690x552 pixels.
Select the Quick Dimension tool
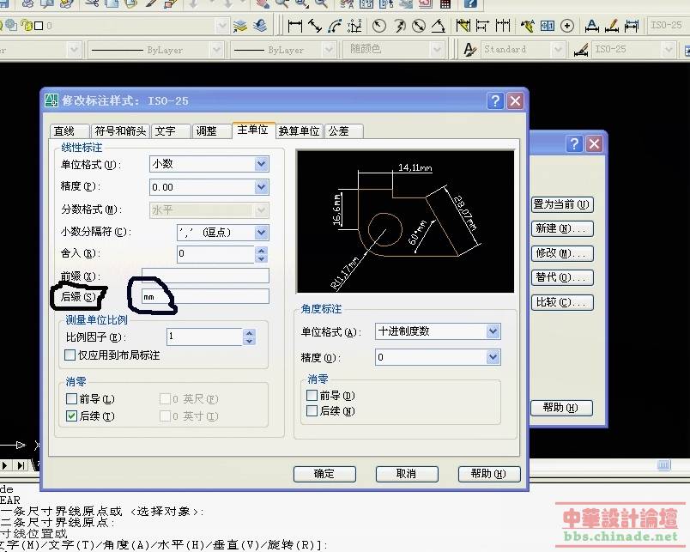coord(463,26)
